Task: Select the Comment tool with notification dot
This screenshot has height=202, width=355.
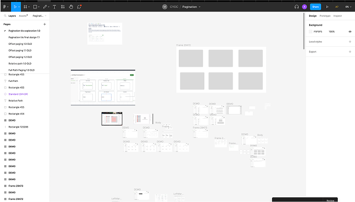Action: click(79, 7)
